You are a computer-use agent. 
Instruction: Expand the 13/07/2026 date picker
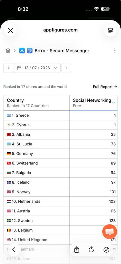pos(37,68)
